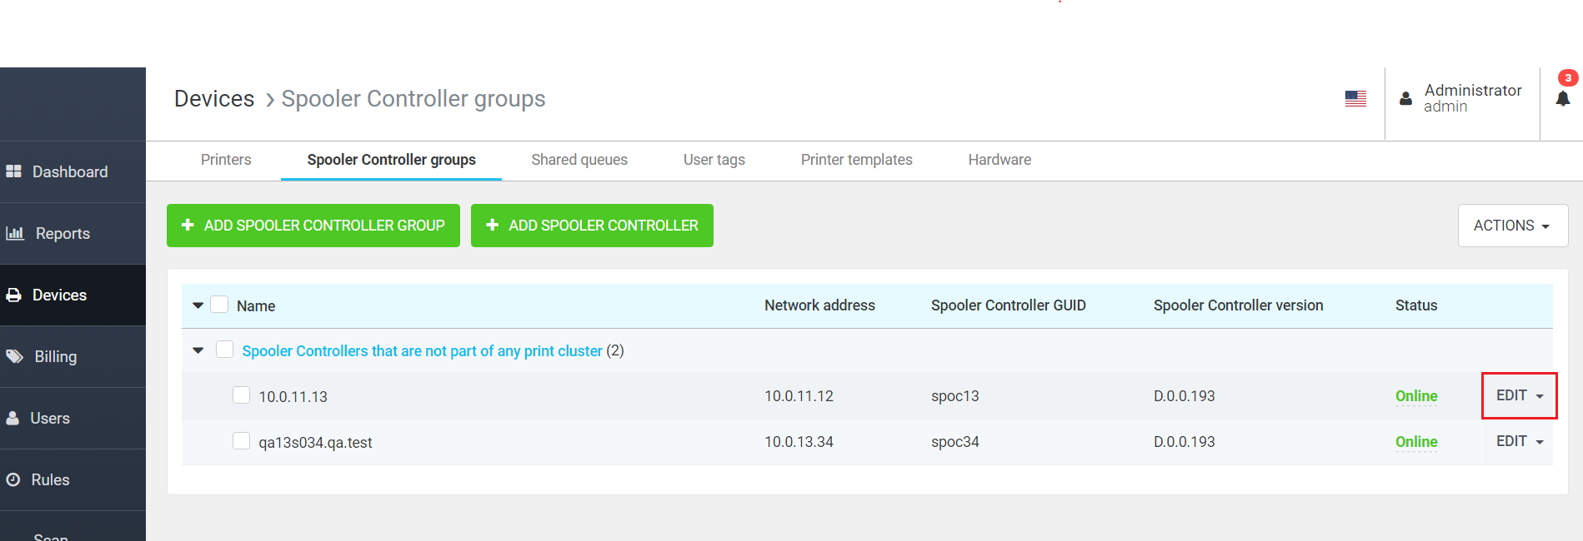Open Rules in the sidebar
The height and width of the screenshot is (541, 1583).
click(50, 480)
